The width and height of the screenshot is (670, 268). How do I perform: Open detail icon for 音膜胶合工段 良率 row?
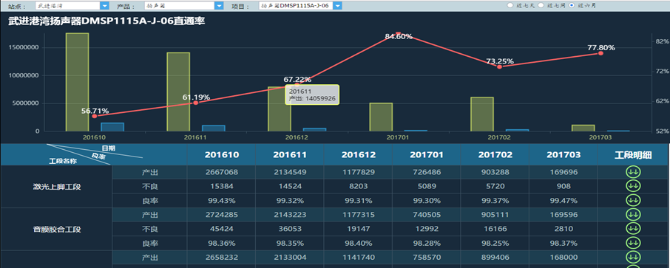pyautogui.click(x=633, y=242)
